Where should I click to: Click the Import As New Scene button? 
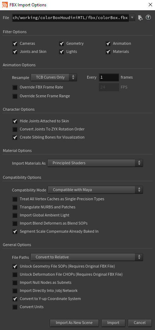click(x=74, y=323)
